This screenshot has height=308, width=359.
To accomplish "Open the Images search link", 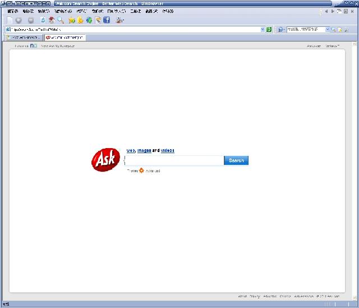I will 144,150.
